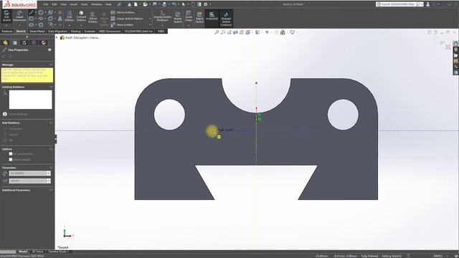Select the Corner Rectangle tool
This screenshot has height=258, width=459.
31,19
